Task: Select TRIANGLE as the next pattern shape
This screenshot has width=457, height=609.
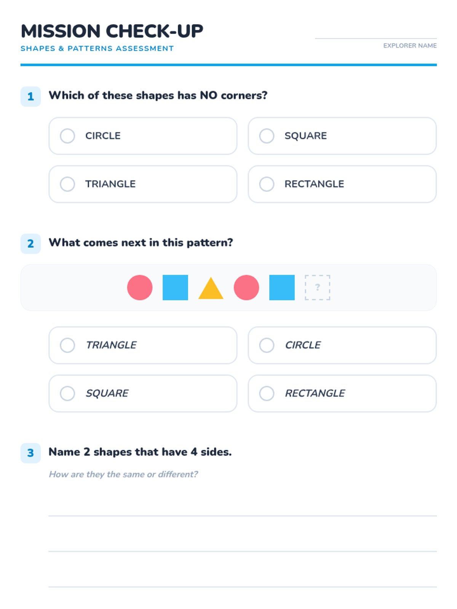Action: (x=67, y=345)
